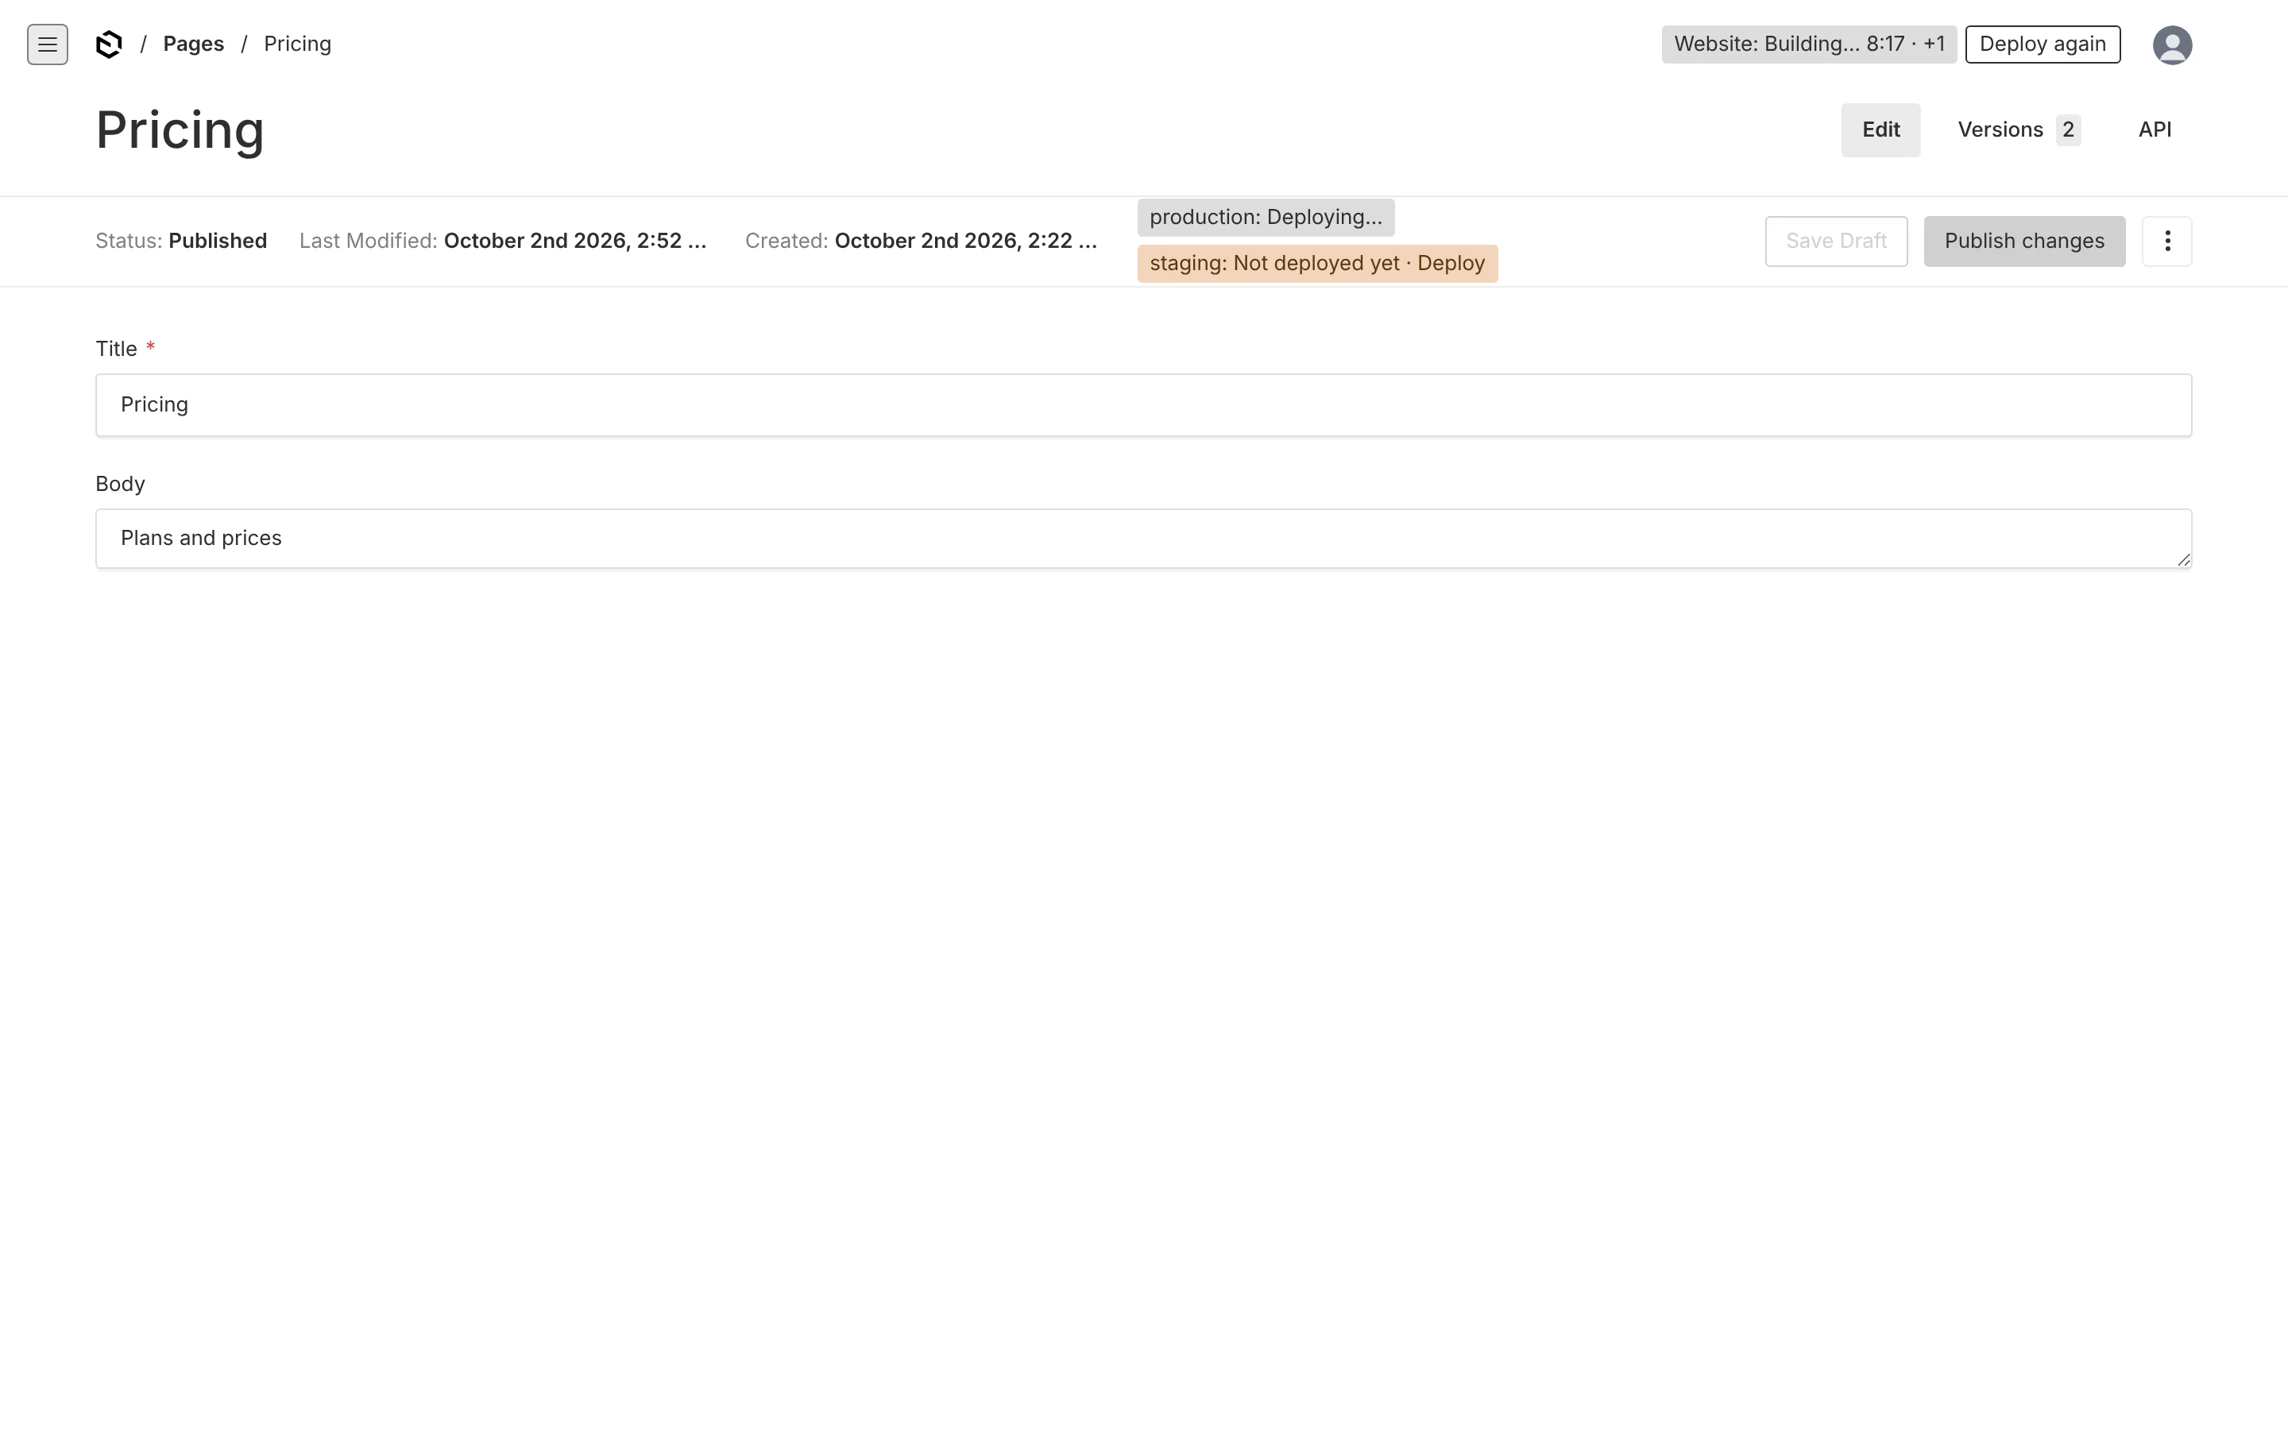Viewport: 2288px width, 1430px height.
Task: Switch to the Edit tab
Action: coord(1880,129)
